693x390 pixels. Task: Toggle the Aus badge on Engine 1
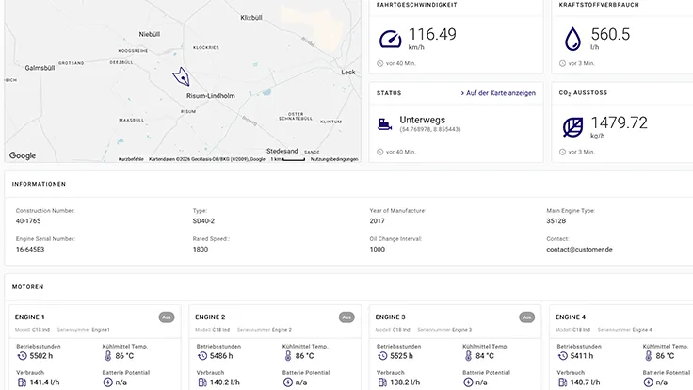click(x=167, y=317)
